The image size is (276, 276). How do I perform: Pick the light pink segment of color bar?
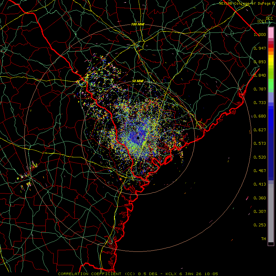click(271, 33)
